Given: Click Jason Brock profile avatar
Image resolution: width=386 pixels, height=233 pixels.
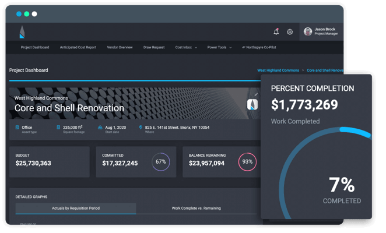Looking at the screenshot, I should pos(308,31).
